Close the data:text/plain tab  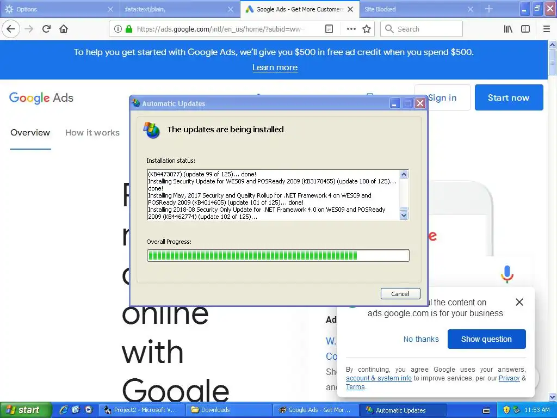231,9
